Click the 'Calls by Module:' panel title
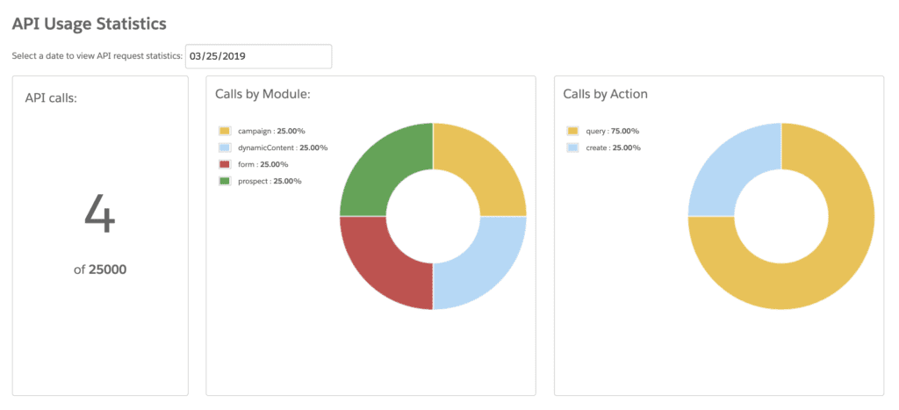 pos(263,93)
